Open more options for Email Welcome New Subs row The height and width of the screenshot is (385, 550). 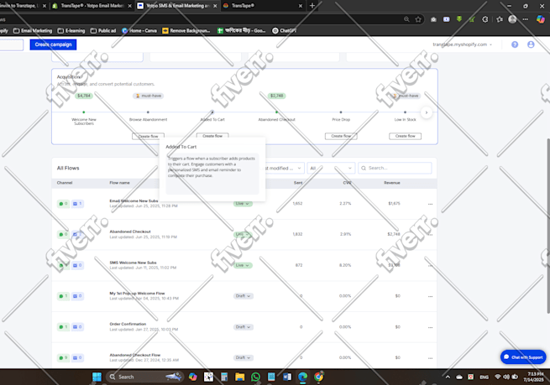click(x=431, y=204)
